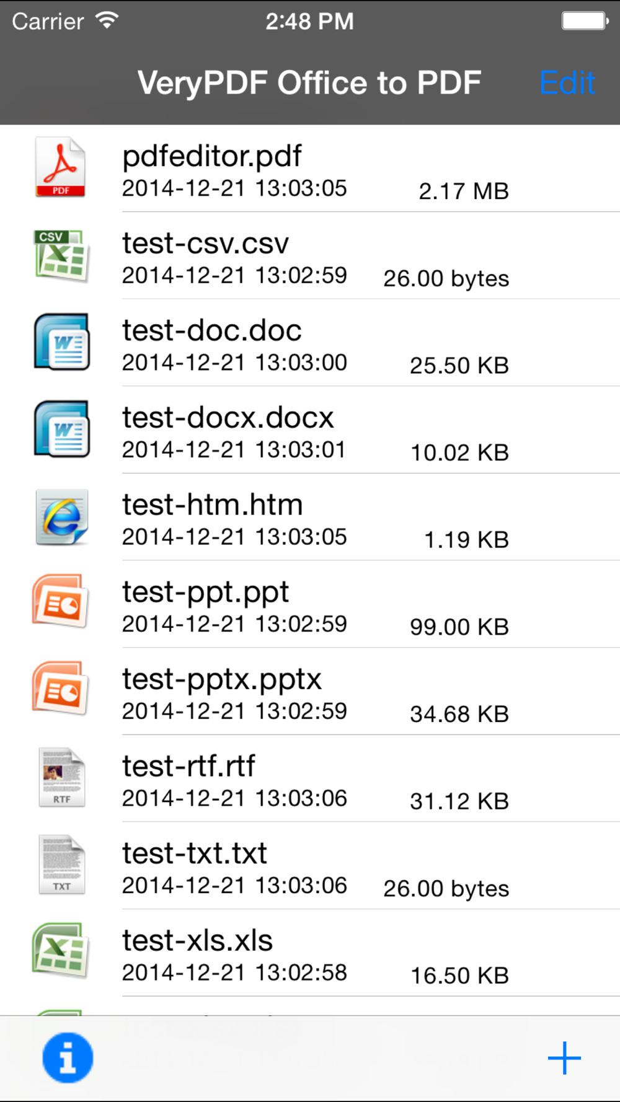This screenshot has width=620, height=1102.
Task: Click the PDF icon for pdfeditor.pdf
Action: tap(60, 167)
